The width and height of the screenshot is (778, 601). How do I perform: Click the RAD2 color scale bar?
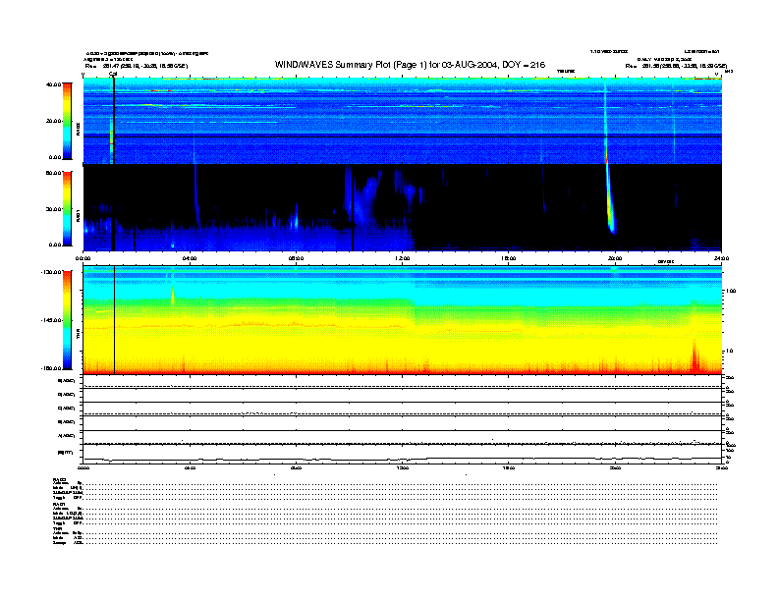point(67,121)
